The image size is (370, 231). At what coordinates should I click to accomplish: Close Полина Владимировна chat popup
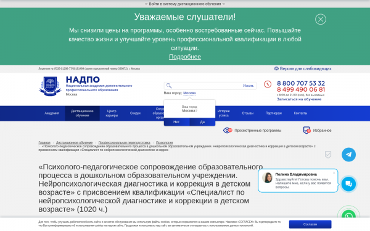coord(334,172)
